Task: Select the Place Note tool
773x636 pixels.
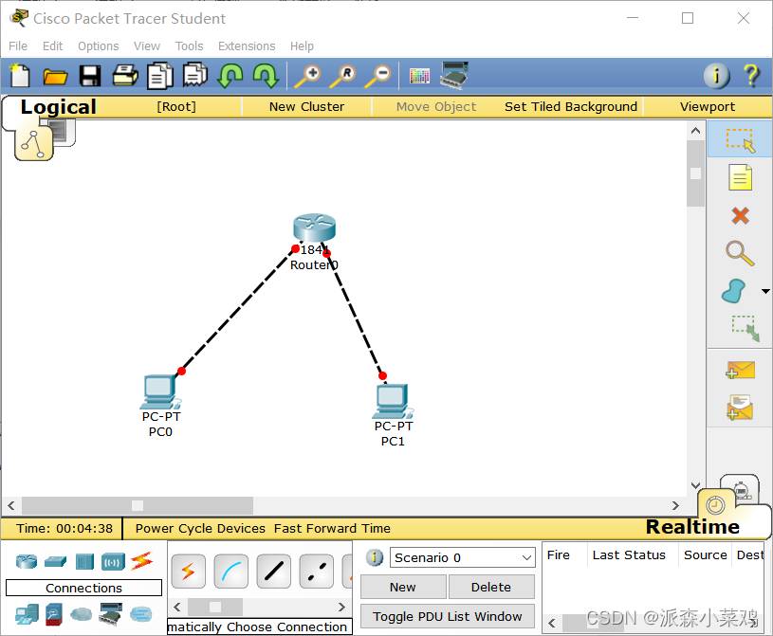Action: [740, 177]
